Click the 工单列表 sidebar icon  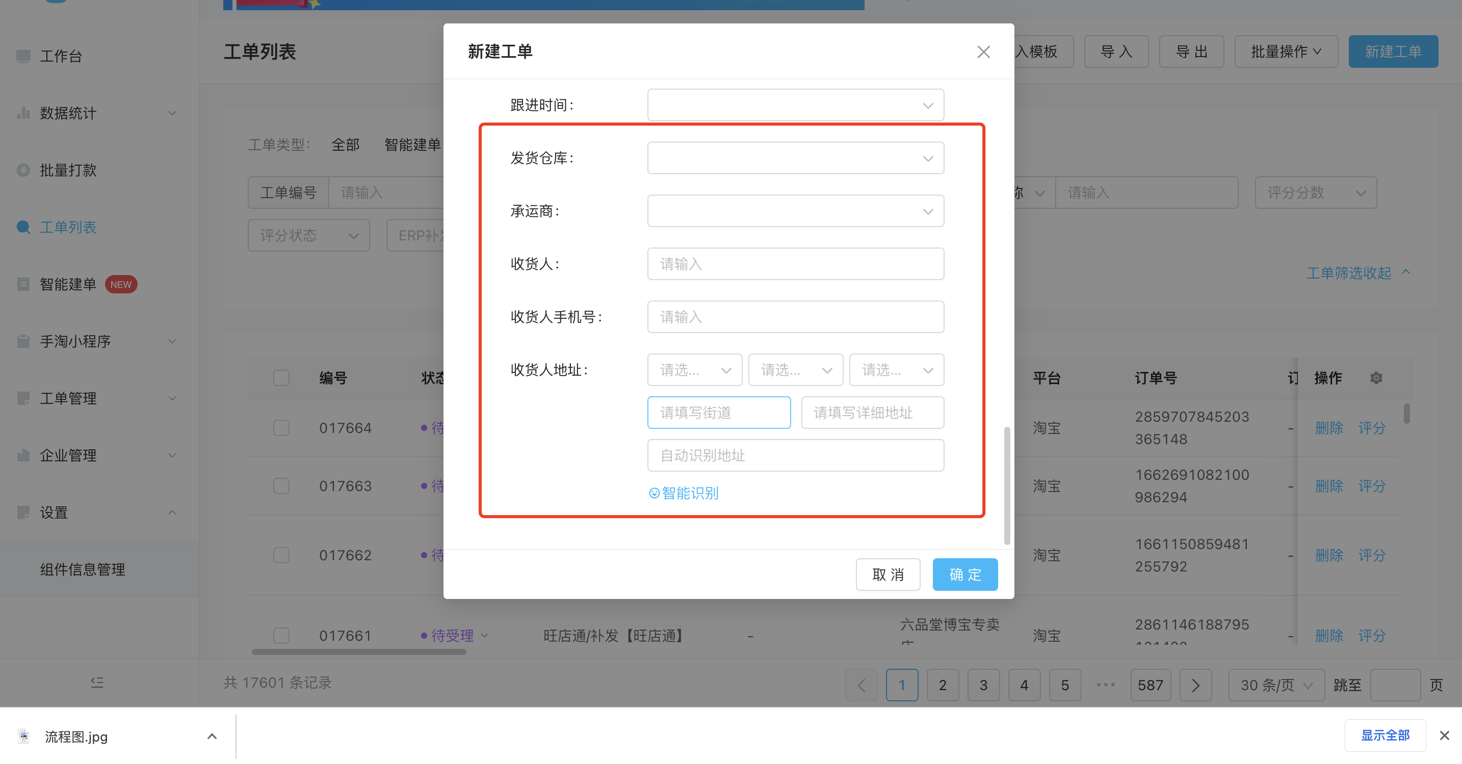(x=23, y=228)
